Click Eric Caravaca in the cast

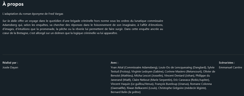point(181,80)
